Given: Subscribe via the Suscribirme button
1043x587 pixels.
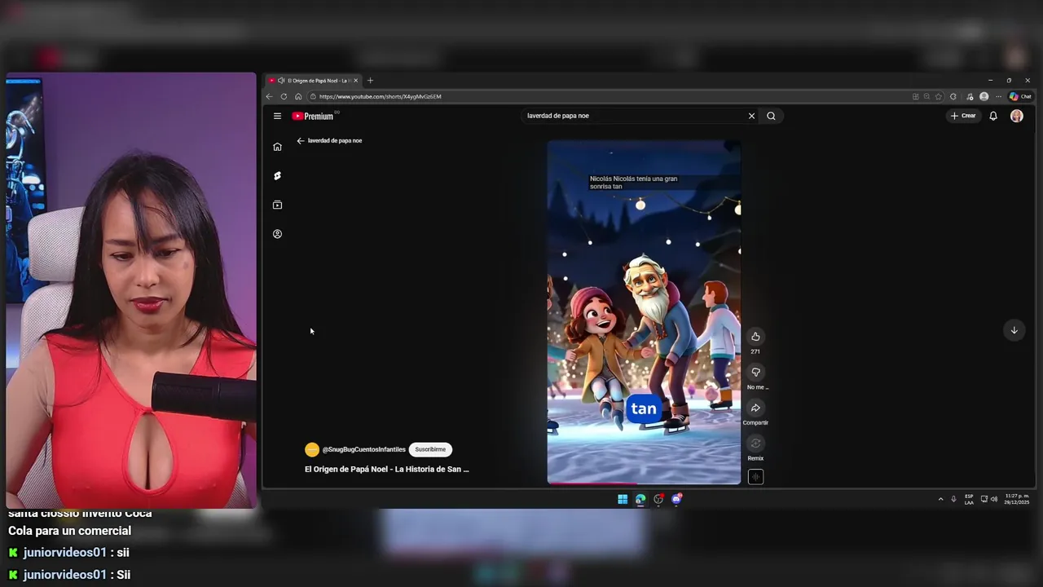Looking at the screenshot, I should tap(430, 449).
